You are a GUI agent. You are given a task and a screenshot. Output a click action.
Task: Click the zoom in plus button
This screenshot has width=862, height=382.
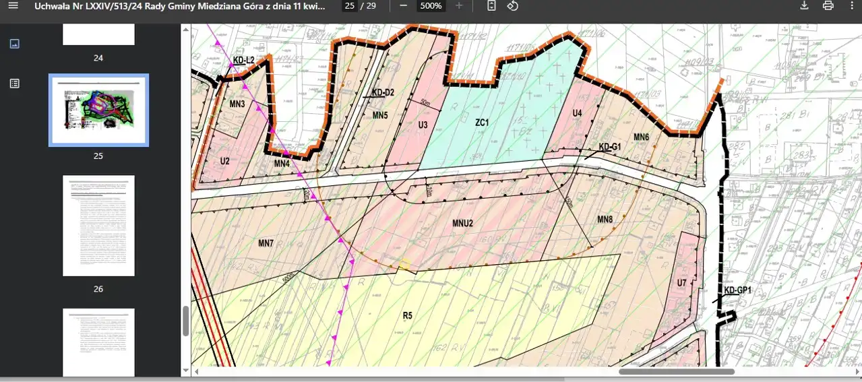point(459,5)
